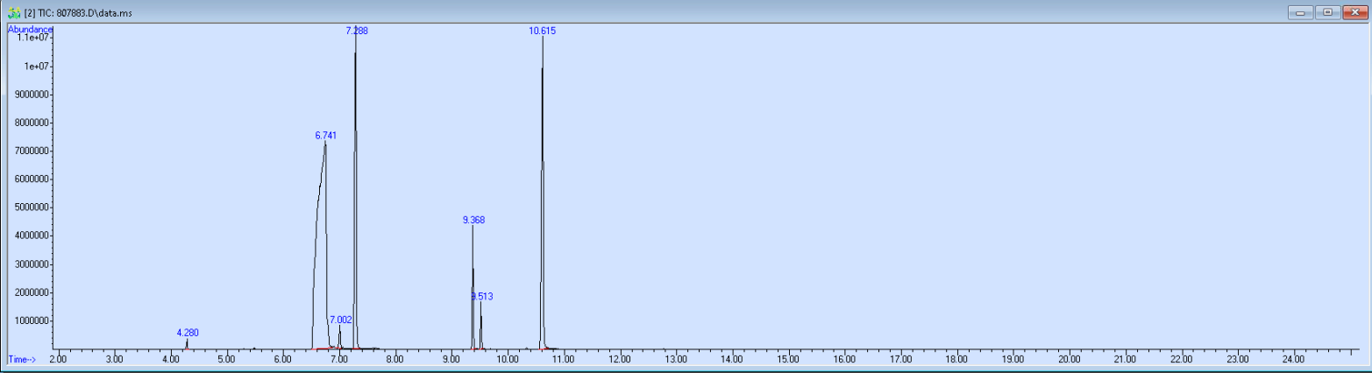Click the x-axis tick label 17.00

pyautogui.click(x=900, y=359)
